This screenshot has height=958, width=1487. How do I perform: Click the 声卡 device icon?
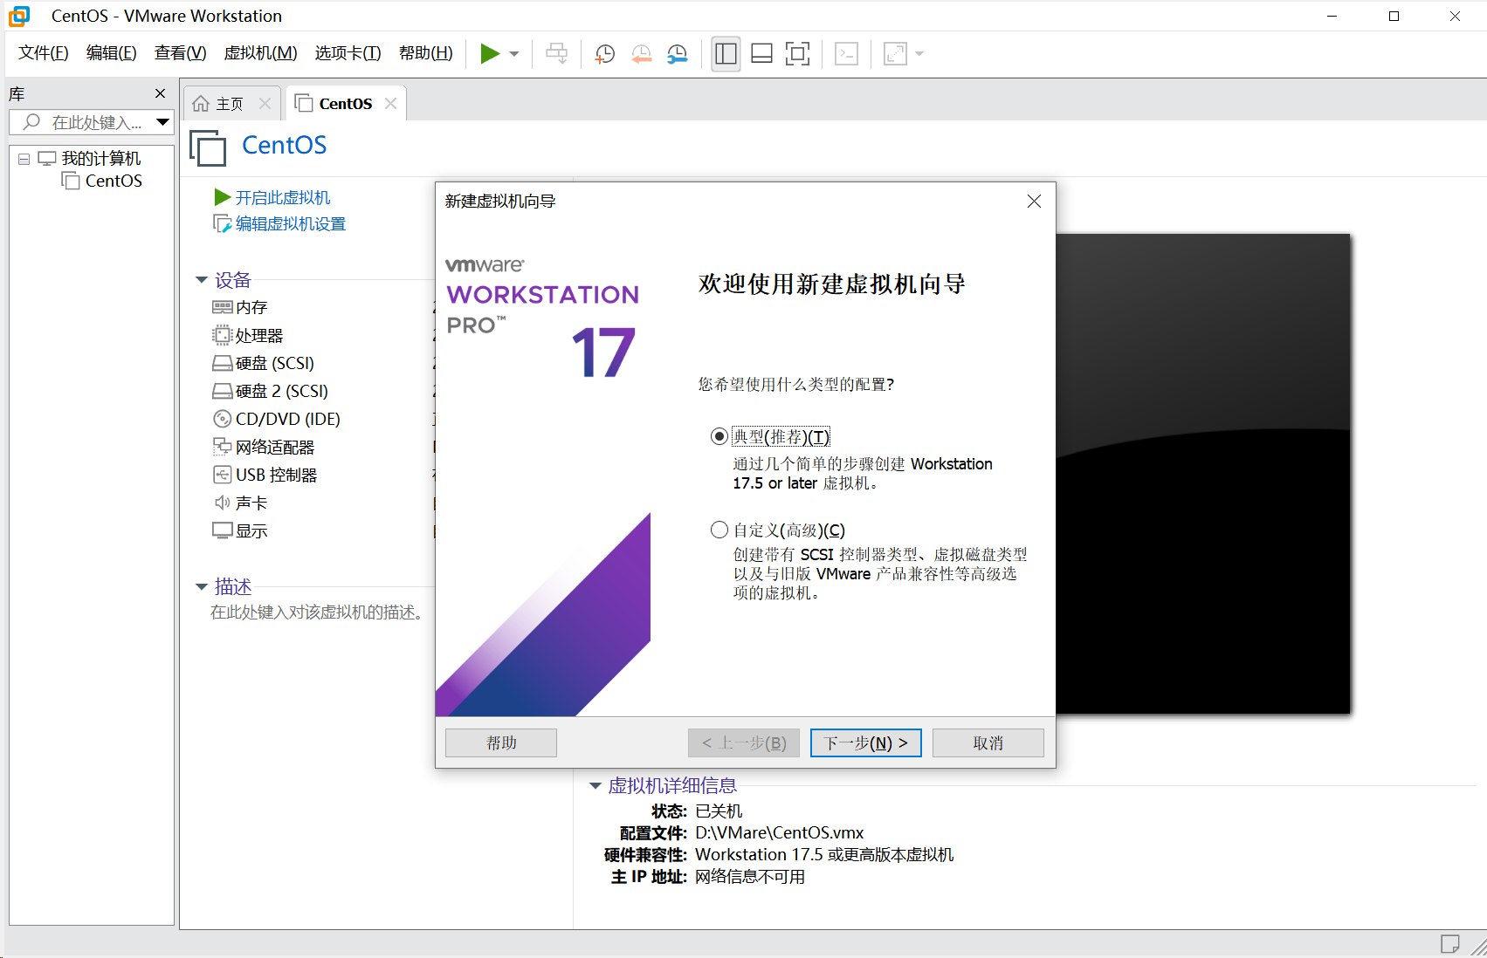click(223, 503)
